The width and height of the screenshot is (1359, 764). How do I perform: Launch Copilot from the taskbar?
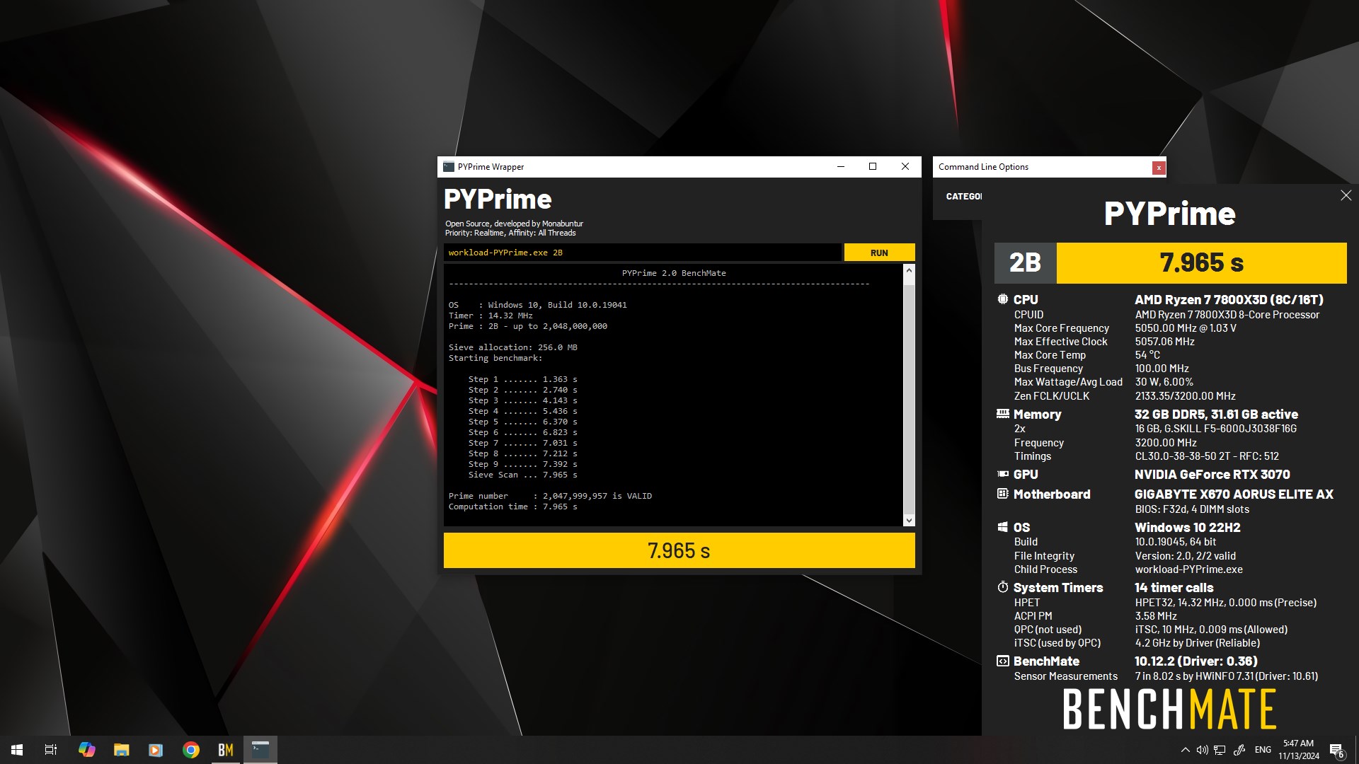click(86, 750)
